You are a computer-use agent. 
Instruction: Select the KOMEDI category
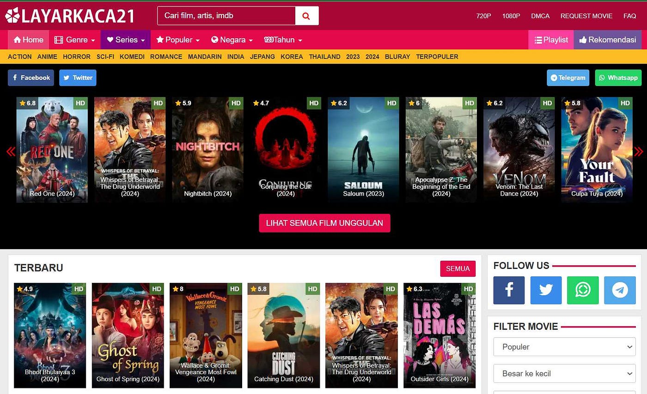pos(132,57)
